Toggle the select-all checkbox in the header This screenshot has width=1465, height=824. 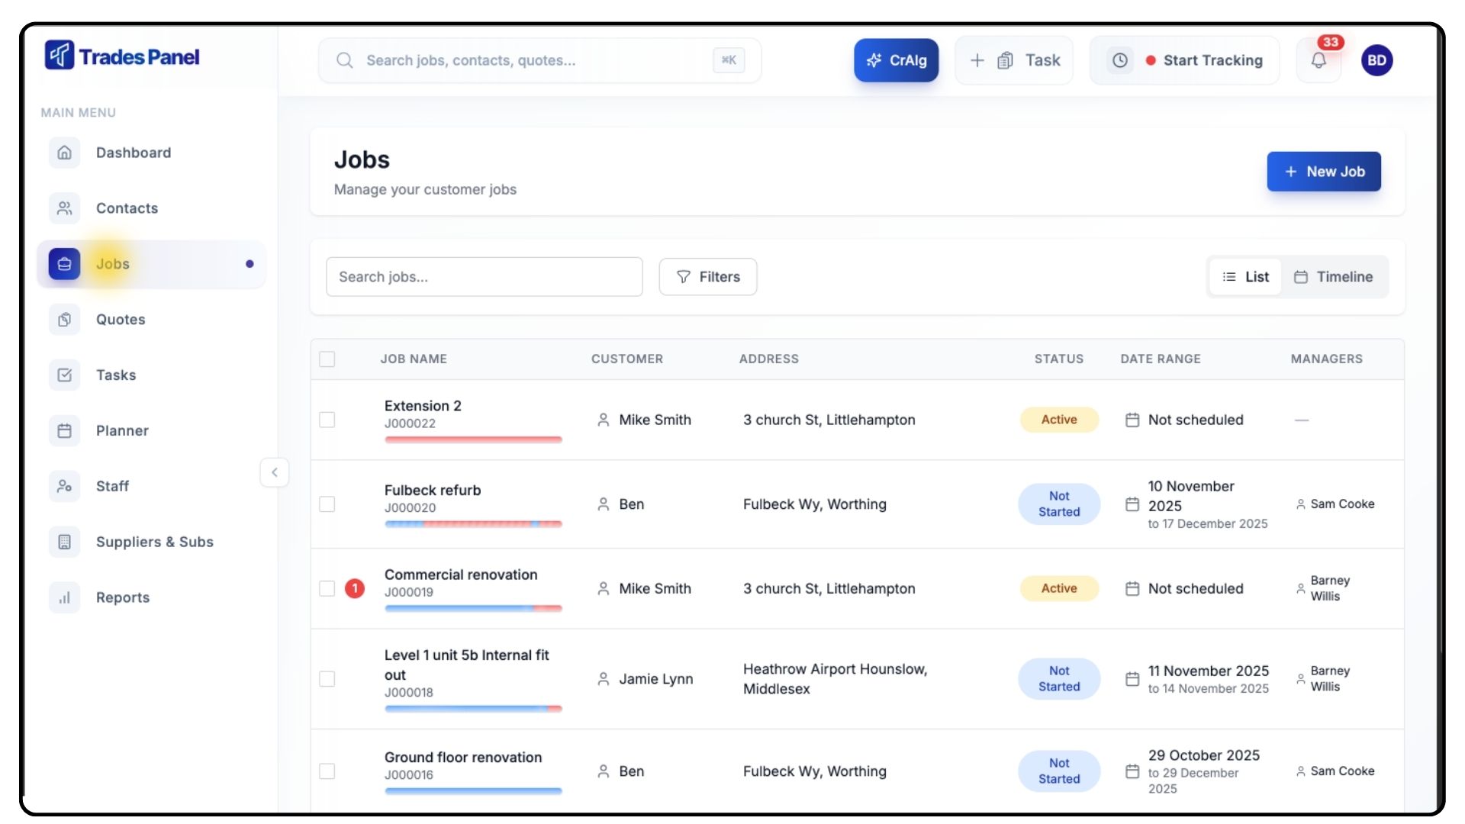327,359
